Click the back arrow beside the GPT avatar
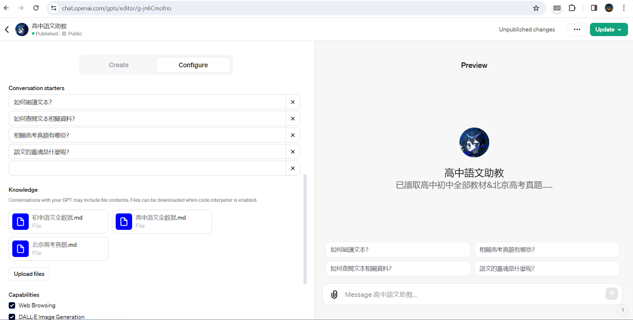 click(7, 30)
